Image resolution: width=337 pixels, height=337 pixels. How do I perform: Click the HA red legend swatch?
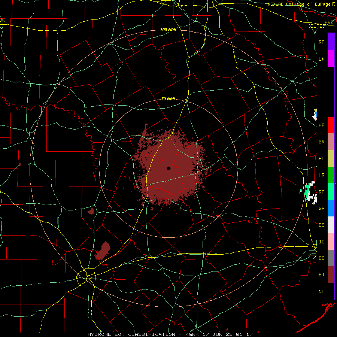tap(331, 125)
